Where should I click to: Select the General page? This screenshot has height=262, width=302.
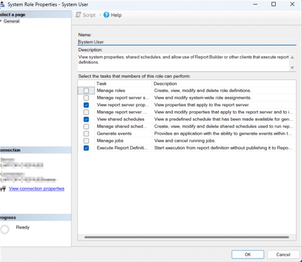coord(11,21)
